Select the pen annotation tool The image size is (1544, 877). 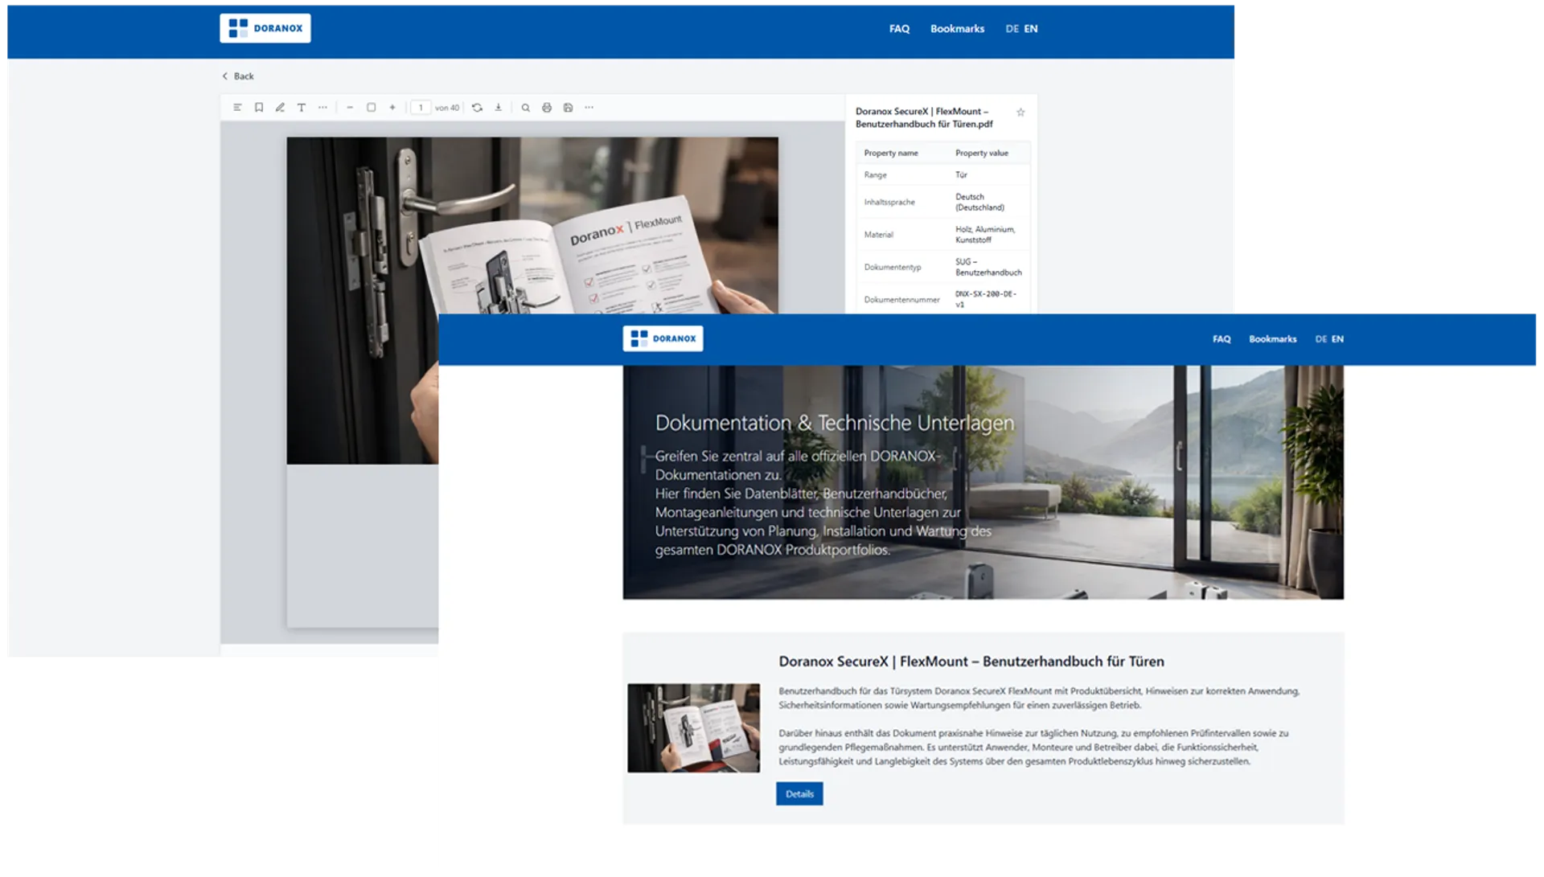click(280, 108)
